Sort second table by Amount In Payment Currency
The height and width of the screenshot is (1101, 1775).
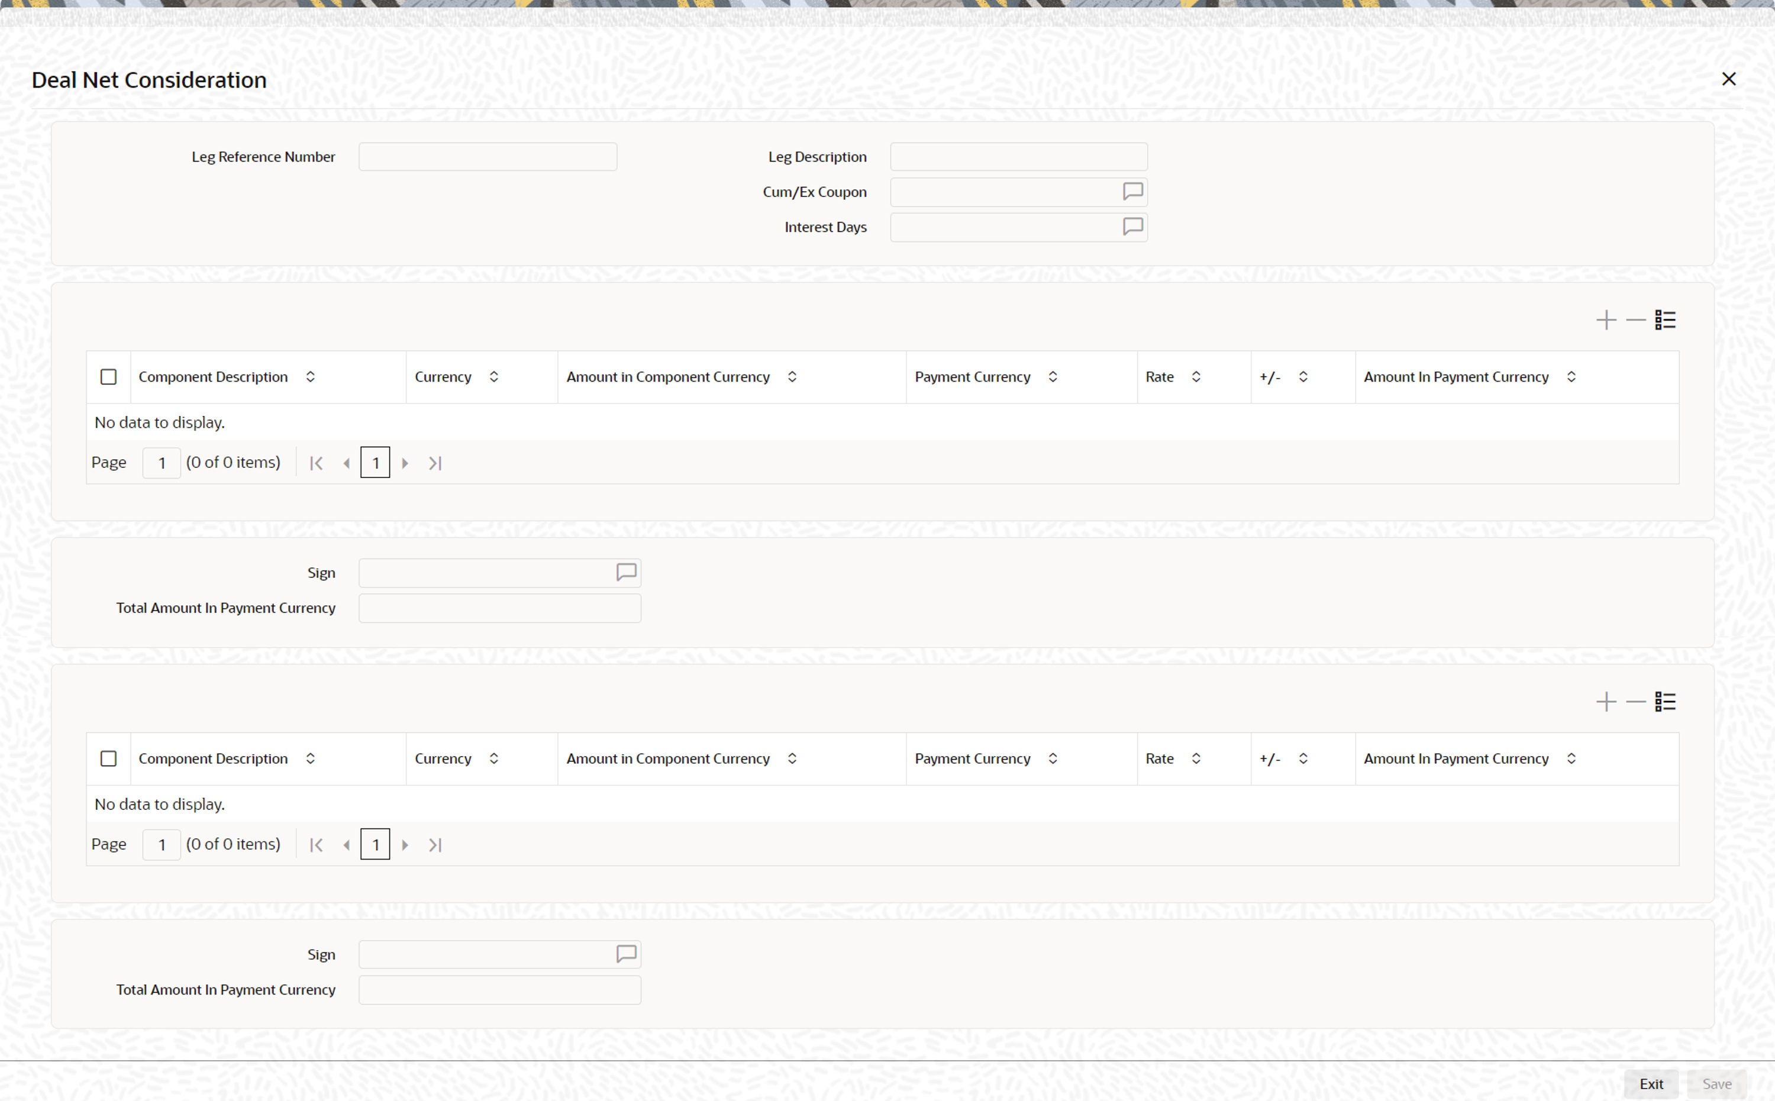point(1571,758)
